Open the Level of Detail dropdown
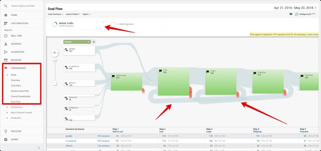This screenshot has height=151, width=321. coord(73,14)
